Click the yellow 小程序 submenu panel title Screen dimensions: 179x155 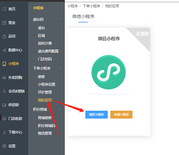38,8
